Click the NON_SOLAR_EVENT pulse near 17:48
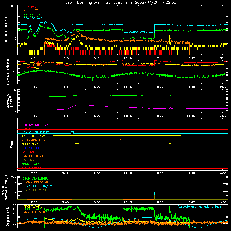Viewport: 231px width, 231px height. click(x=72, y=133)
